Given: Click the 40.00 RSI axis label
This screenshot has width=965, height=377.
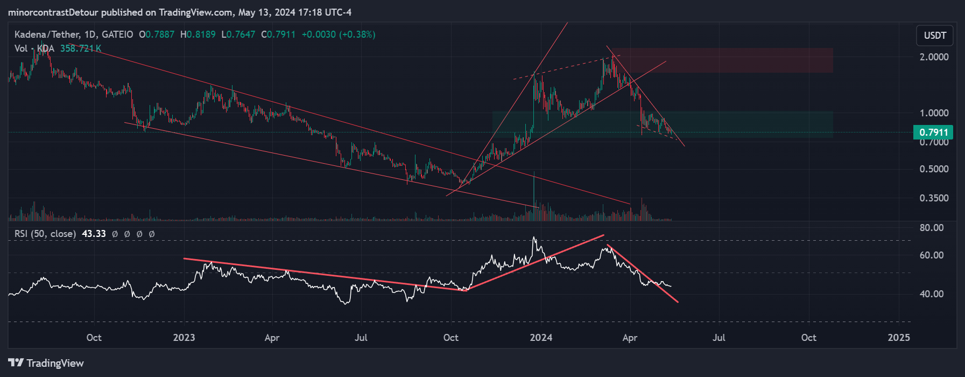Looking at the screenshot, I should pyautogui.click(x=932, y=294).
